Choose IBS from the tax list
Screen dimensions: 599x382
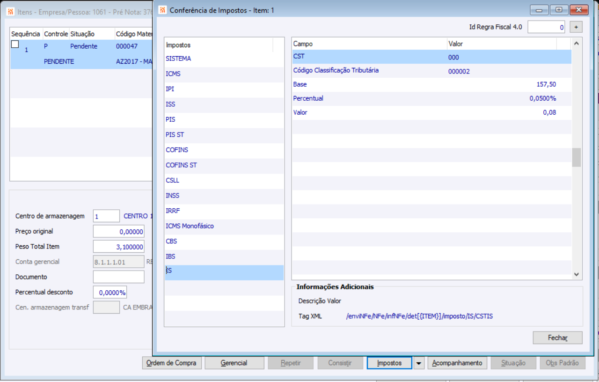(171, 257)
